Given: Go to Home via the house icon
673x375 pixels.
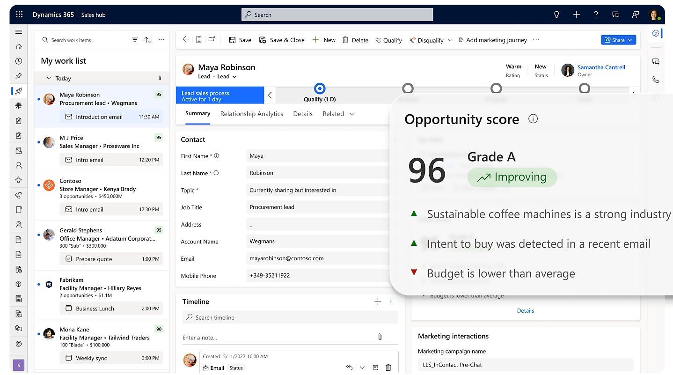Looking at the screenshot, I should click(19, 46).
